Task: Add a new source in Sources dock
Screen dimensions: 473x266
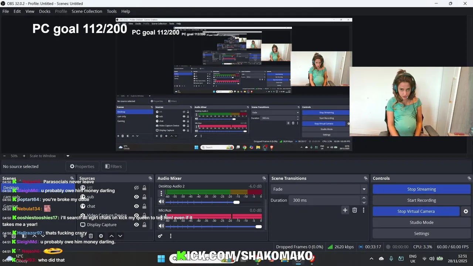Action: (x=82, y=236)
